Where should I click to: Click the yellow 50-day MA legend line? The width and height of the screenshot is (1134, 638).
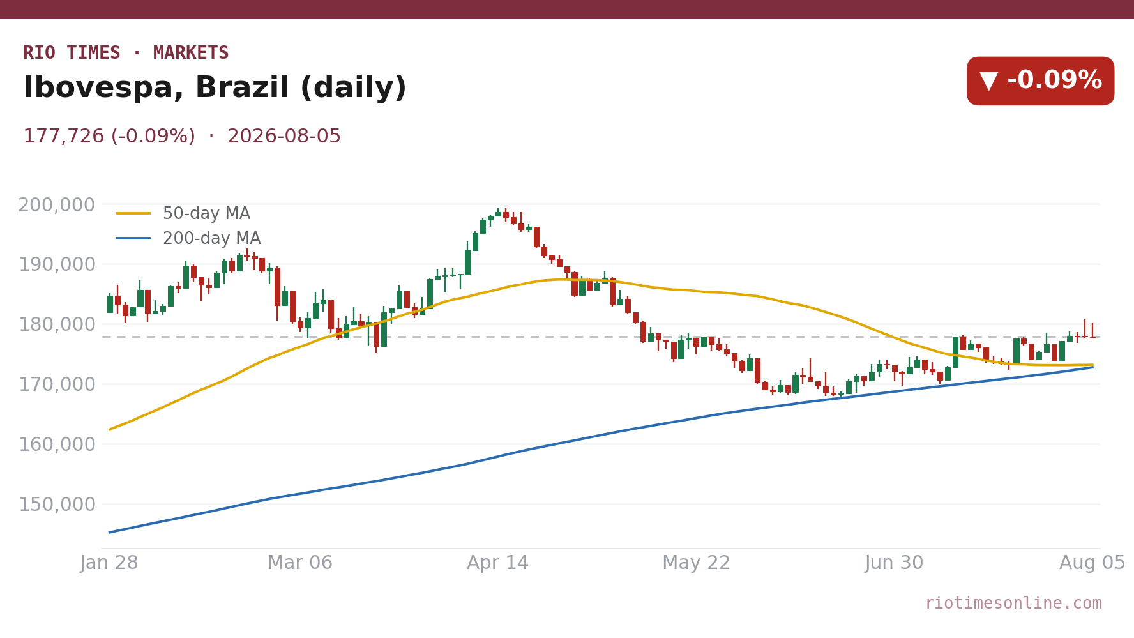coord(133,214)
